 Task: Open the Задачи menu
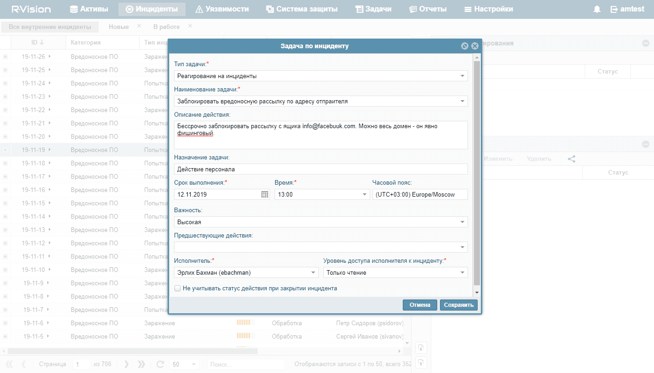(x=373, y=9)
